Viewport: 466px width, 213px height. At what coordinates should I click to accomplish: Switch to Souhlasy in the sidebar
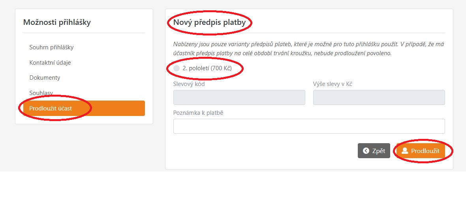(41, 93)
